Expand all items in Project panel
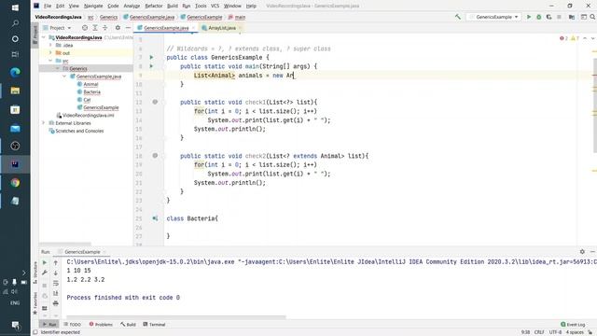The height and width of the screenshot is (336, 597). 95,28
